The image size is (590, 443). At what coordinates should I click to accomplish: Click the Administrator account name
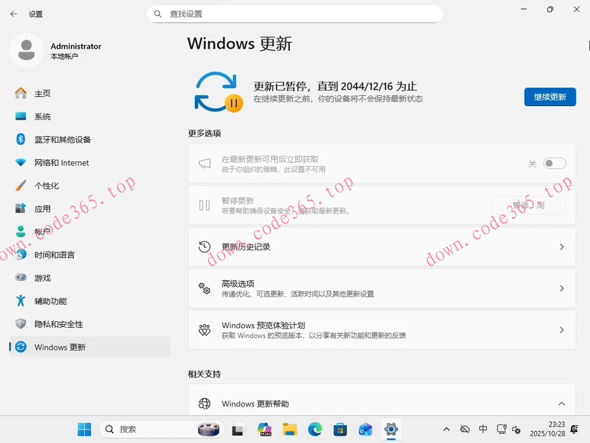point(76,46)
